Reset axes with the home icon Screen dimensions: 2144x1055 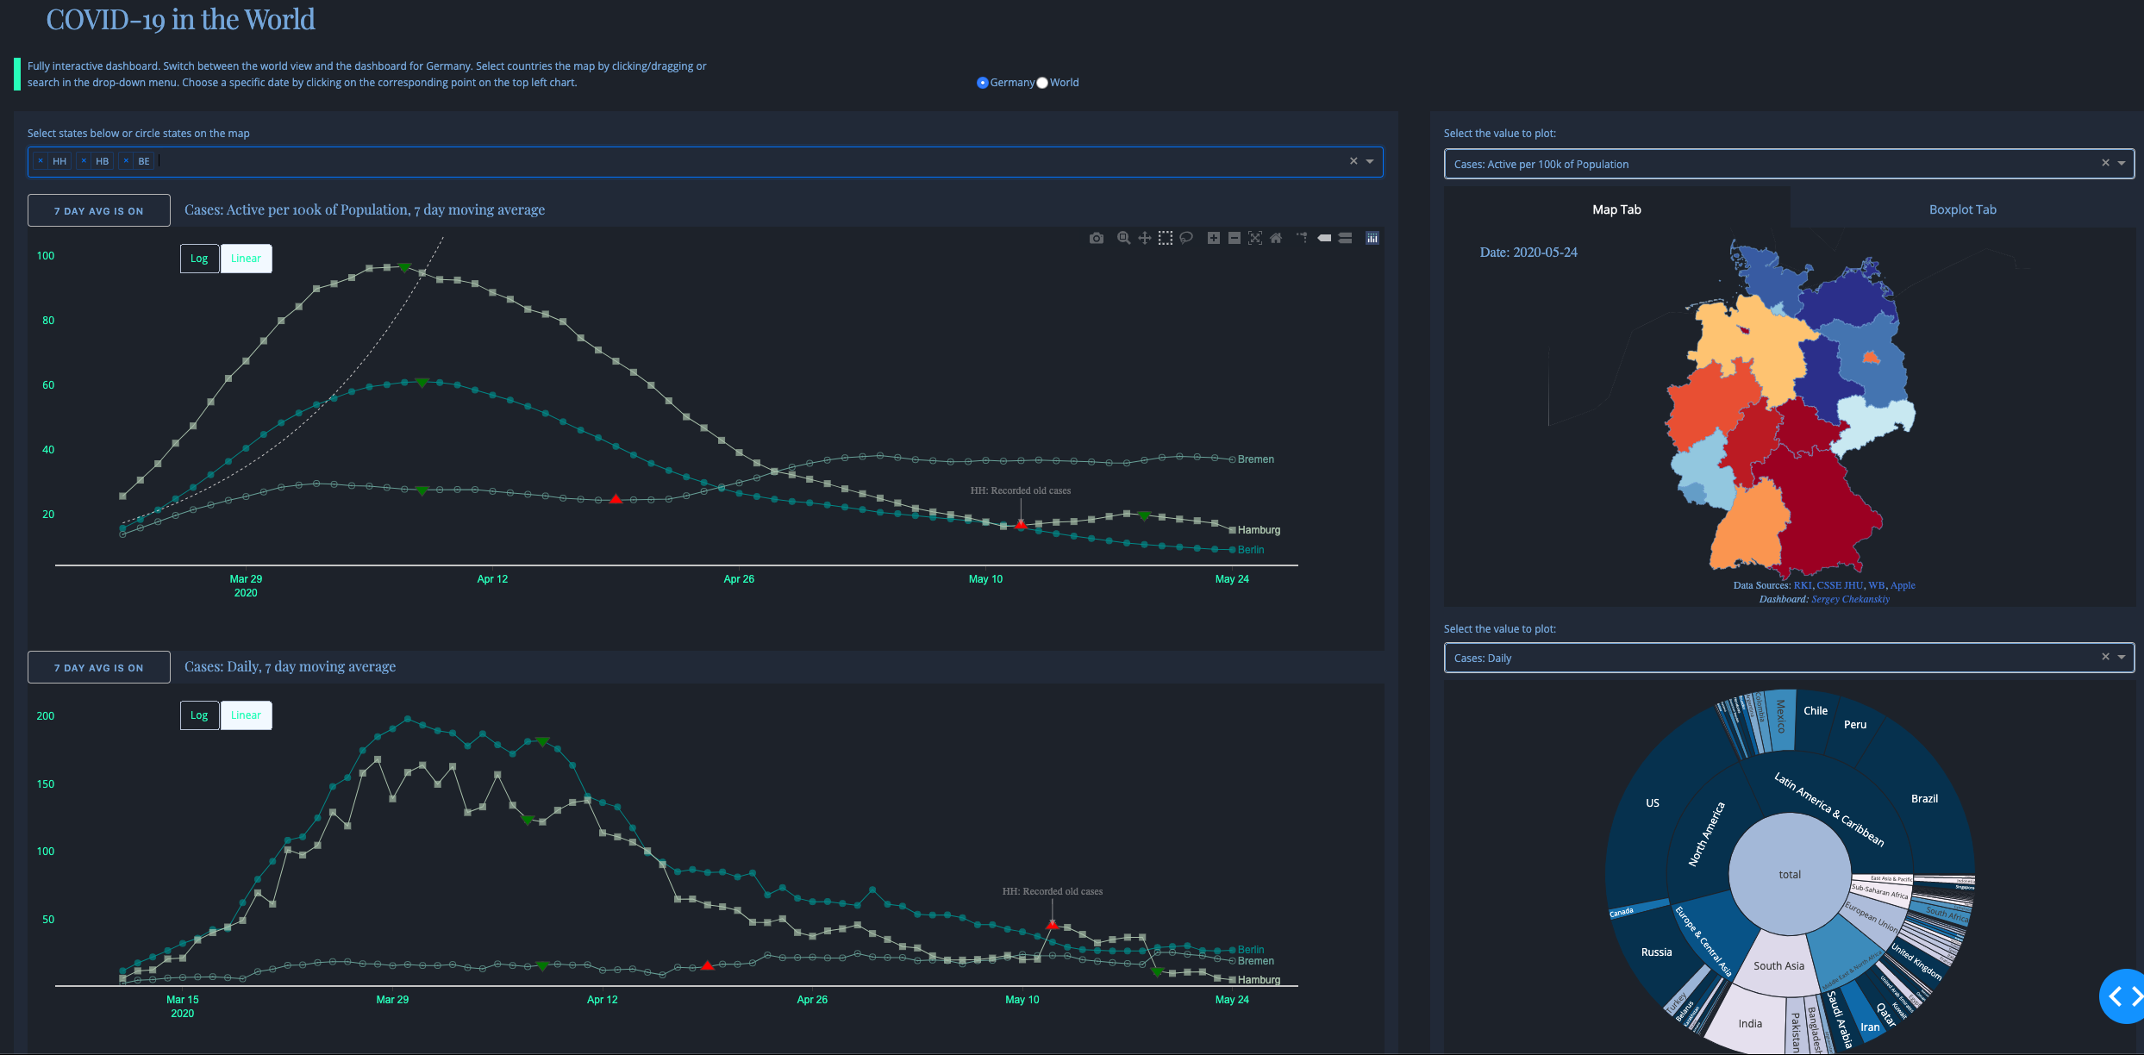[x=1276, y=238]
